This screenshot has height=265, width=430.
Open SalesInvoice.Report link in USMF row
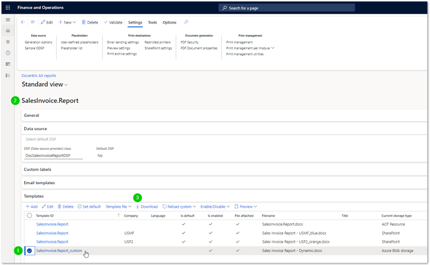(x=52, y=233)
